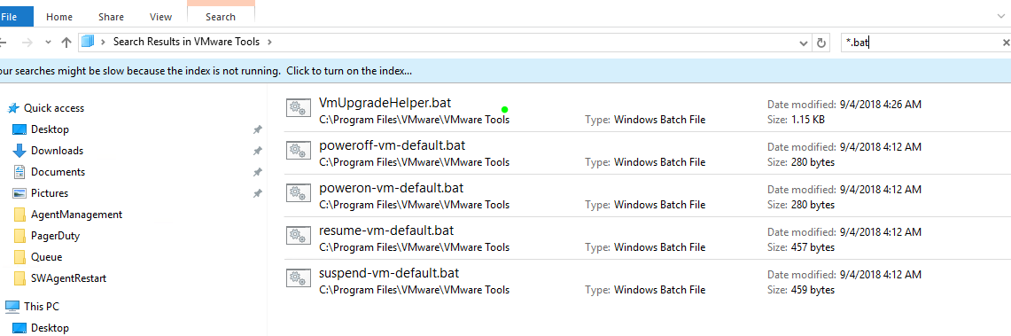This screenshot has width=1011, height=336.
Task: Open Desktop under This PC
Action: click(50, 328)
